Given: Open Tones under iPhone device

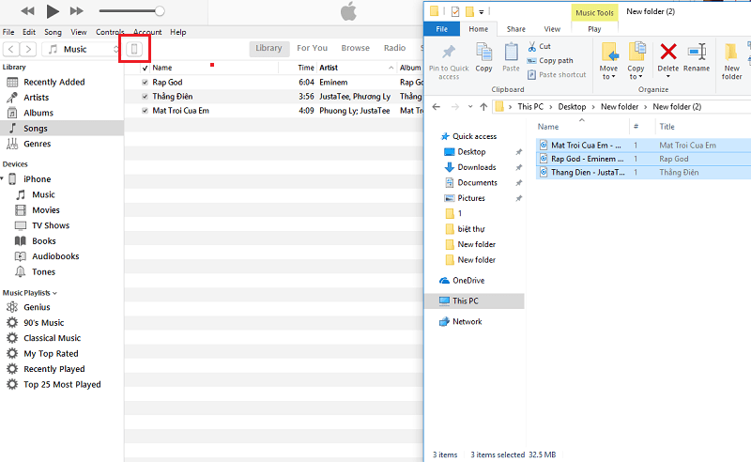Looking at the screenshot, I should tap(43, 271).
